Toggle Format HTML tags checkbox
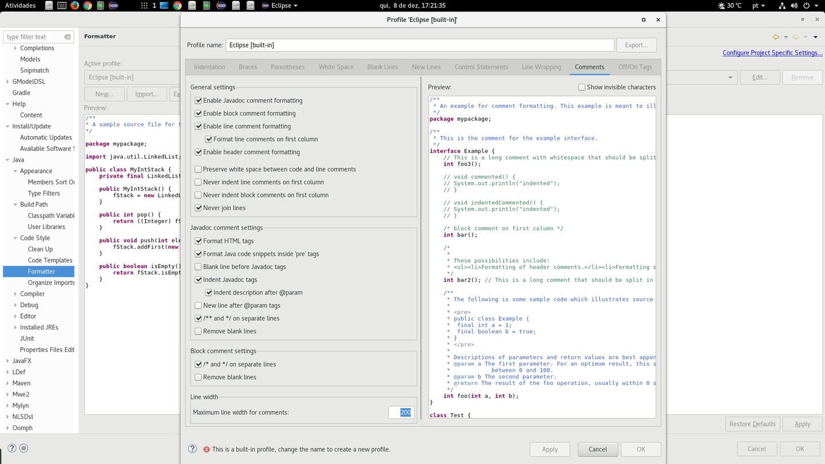825x464 pixels. (198, 241)
